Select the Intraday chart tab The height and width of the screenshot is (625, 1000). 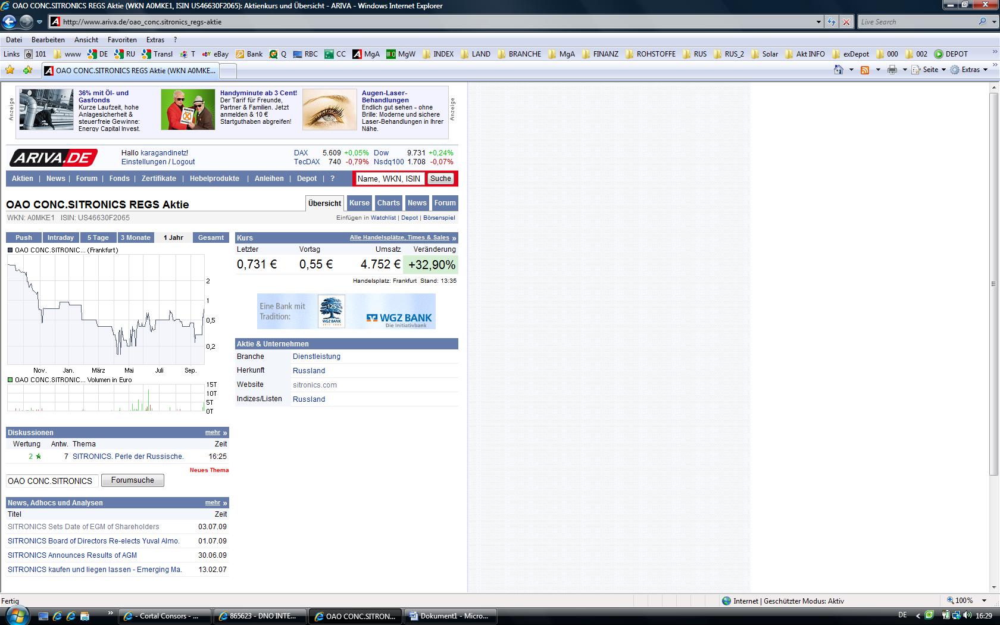tap(61, 237)
